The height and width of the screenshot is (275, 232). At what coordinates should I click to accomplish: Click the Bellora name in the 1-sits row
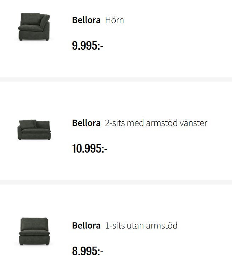click(86, 225)
